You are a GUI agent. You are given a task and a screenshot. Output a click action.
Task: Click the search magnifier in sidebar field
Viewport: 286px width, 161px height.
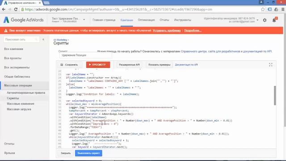pyautogui.click(x=36, y=39)
